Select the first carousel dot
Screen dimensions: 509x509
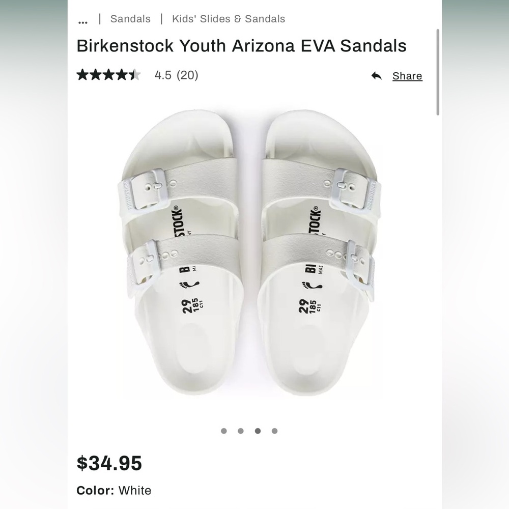[x=223, y=431]
